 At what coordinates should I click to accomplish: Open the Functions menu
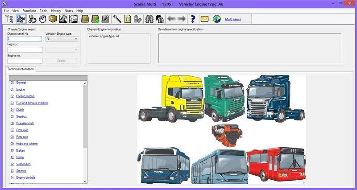29,11
